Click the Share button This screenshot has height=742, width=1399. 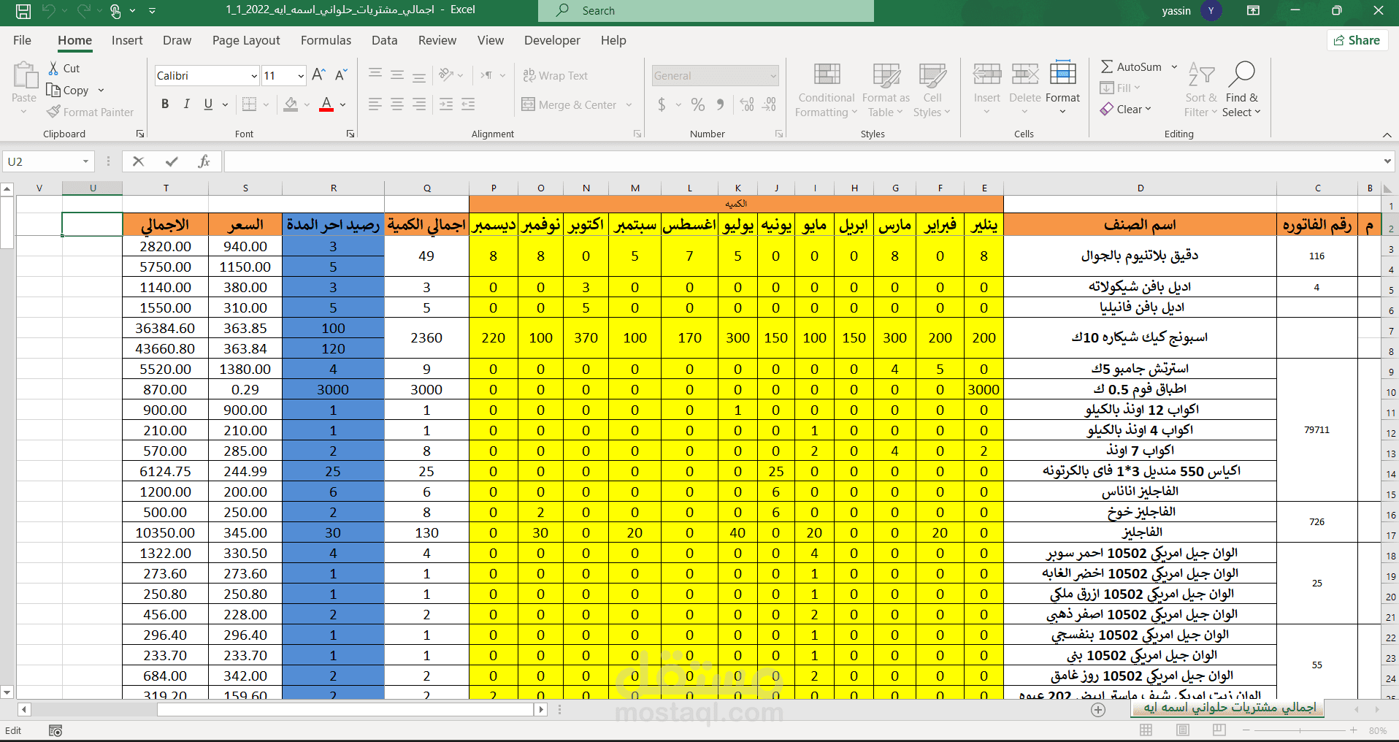coord(1356,40)
